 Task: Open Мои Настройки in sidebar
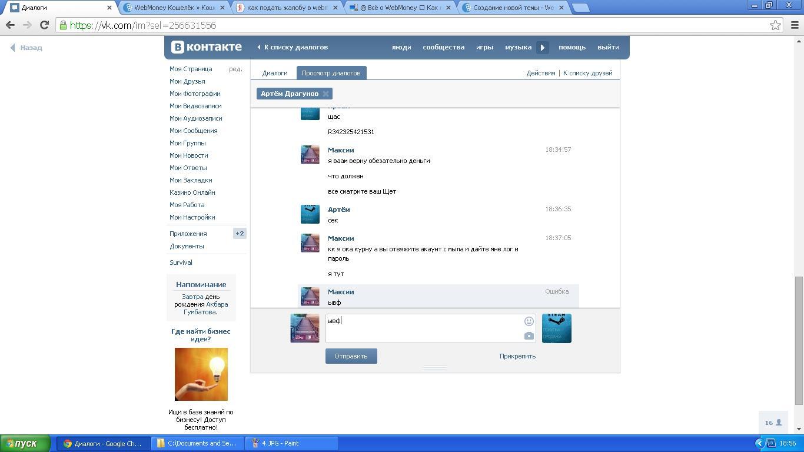point(192,217)
